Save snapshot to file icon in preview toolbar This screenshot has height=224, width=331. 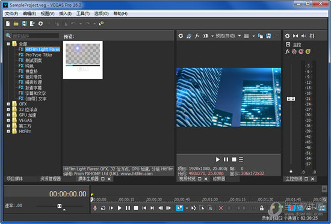tap(268, 36)
